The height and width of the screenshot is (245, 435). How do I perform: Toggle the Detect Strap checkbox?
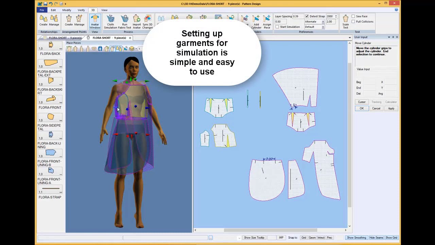point(307,16)
